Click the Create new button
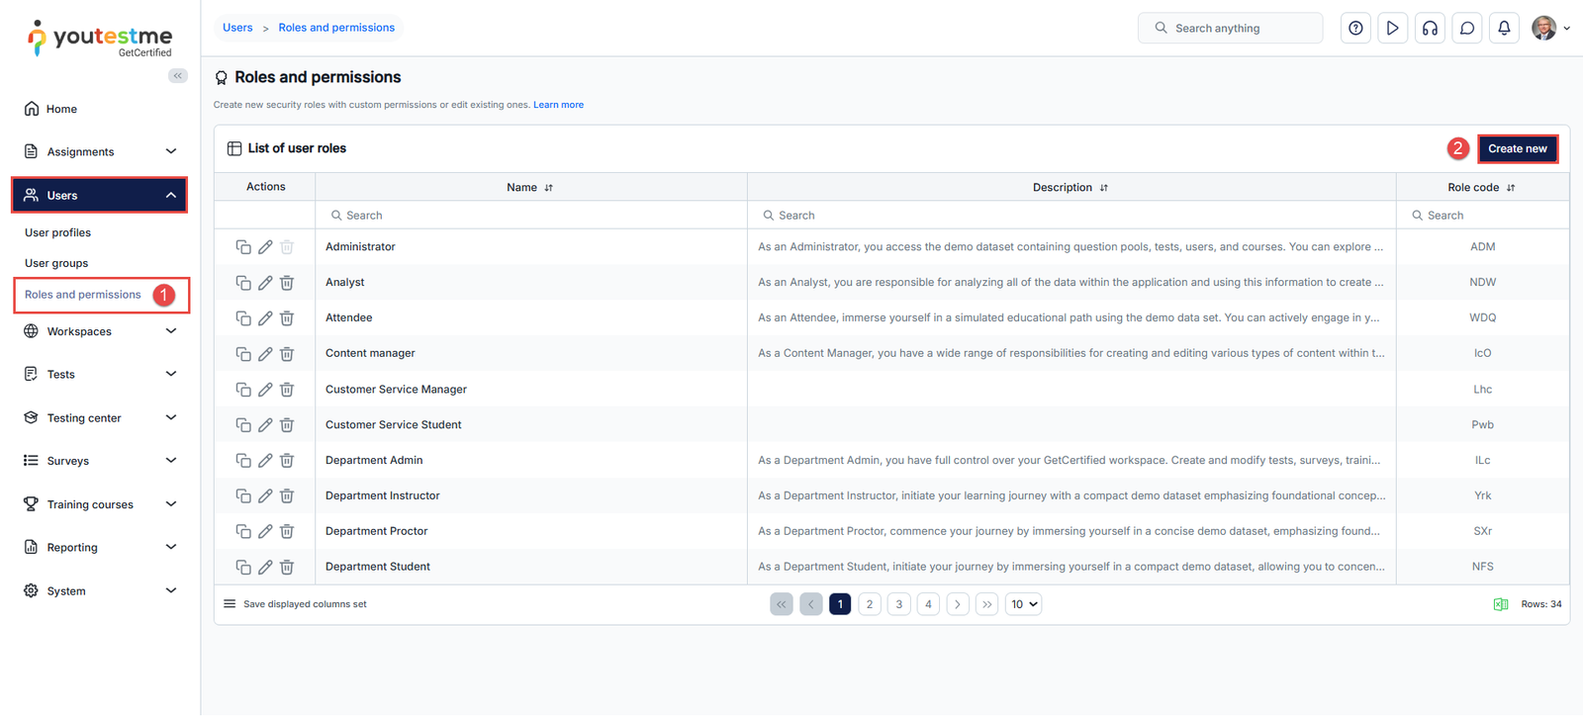The width and height of the screenshot is (1583, 716). [1517, 149]
